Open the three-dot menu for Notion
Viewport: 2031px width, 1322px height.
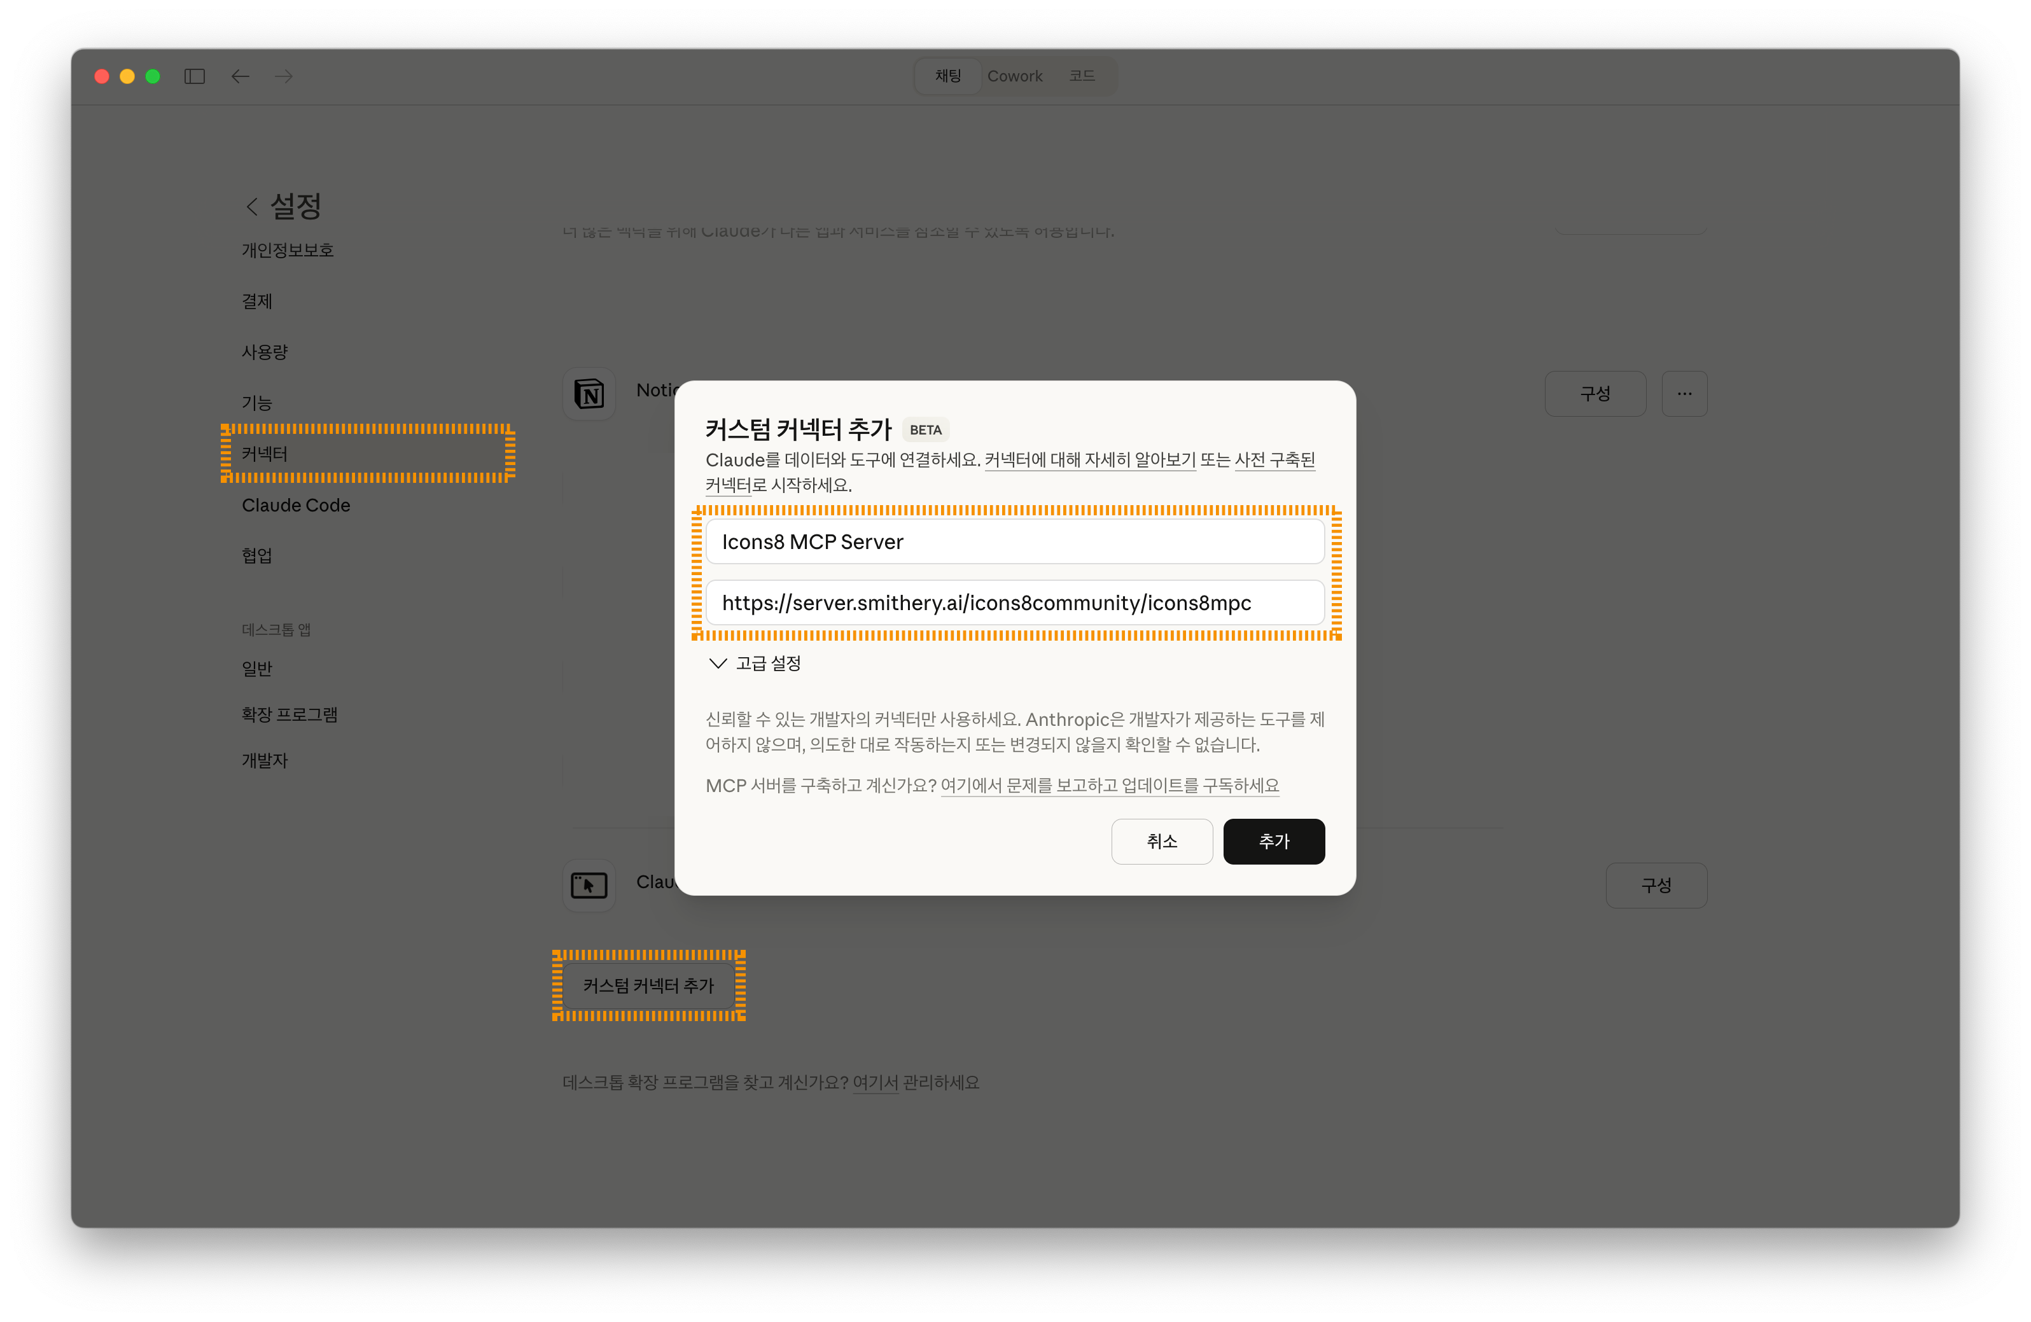pos(1684,393)
